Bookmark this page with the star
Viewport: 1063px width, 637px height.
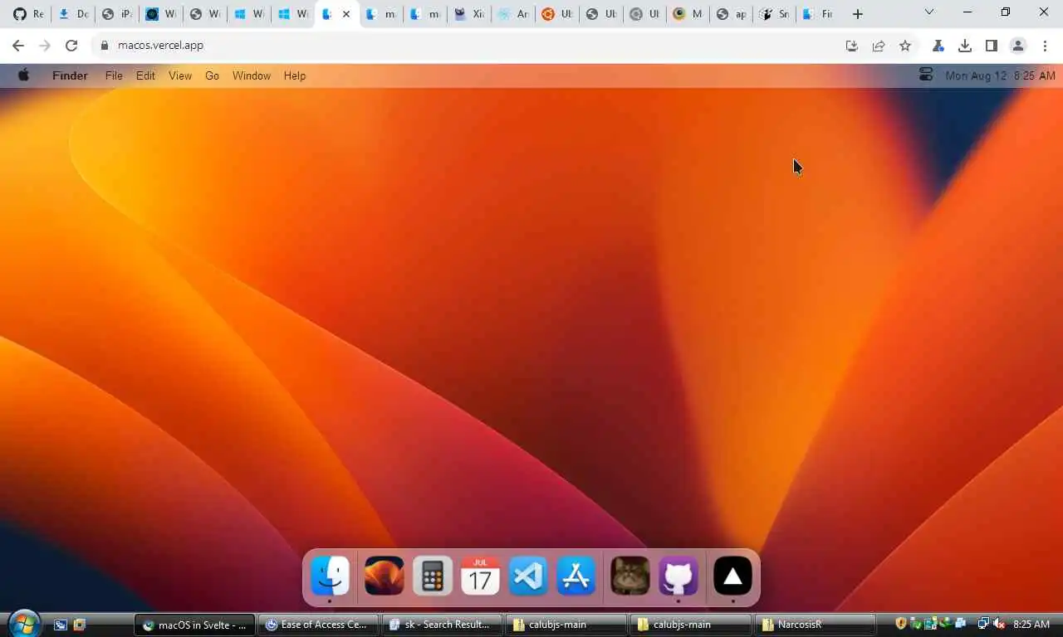tap(905, 46)
